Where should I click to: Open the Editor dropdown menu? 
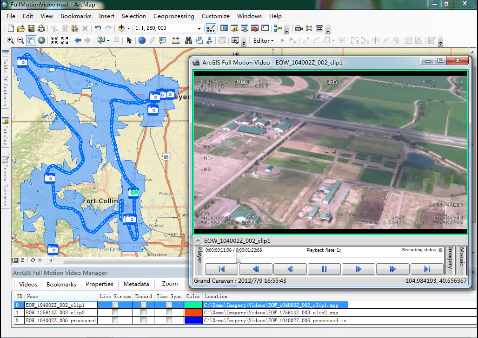click(x=263, y=40)
